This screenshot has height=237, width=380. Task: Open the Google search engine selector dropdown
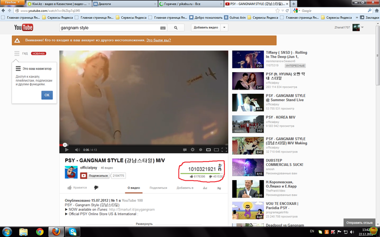(x=296, y=11)
